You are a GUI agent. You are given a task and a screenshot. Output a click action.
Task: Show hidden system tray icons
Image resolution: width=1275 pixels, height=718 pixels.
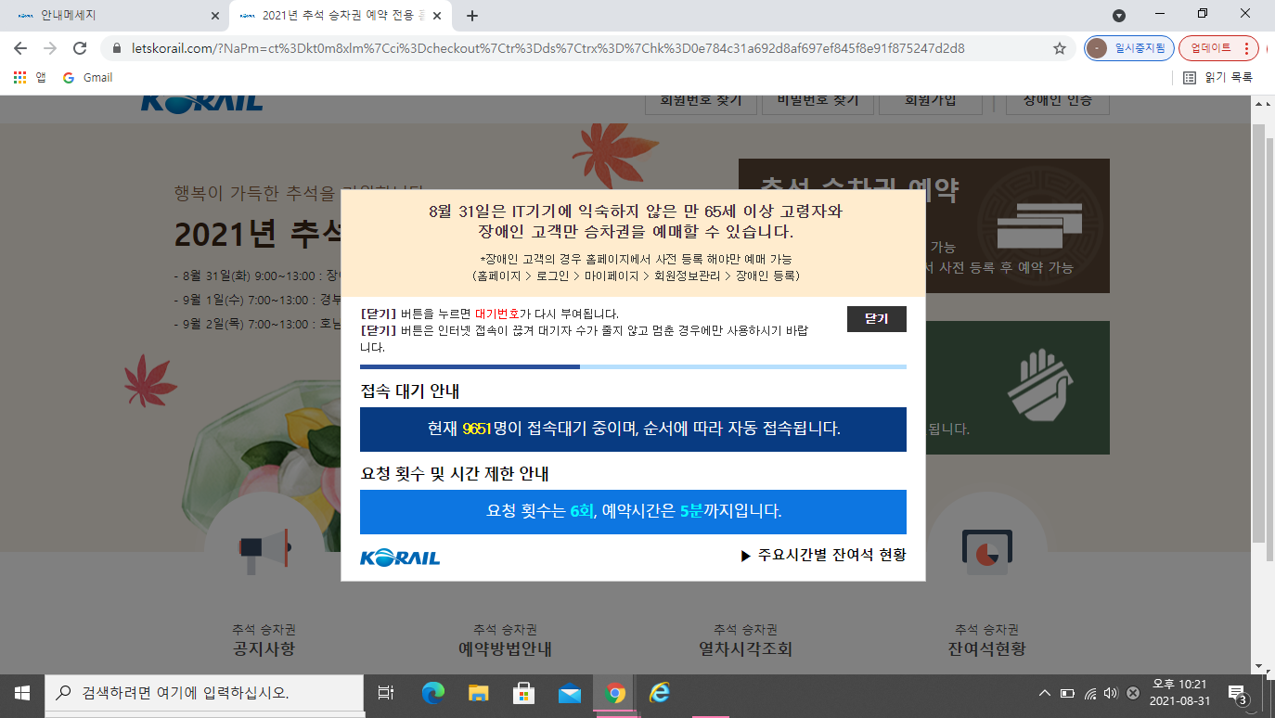tap(1045, 693)
